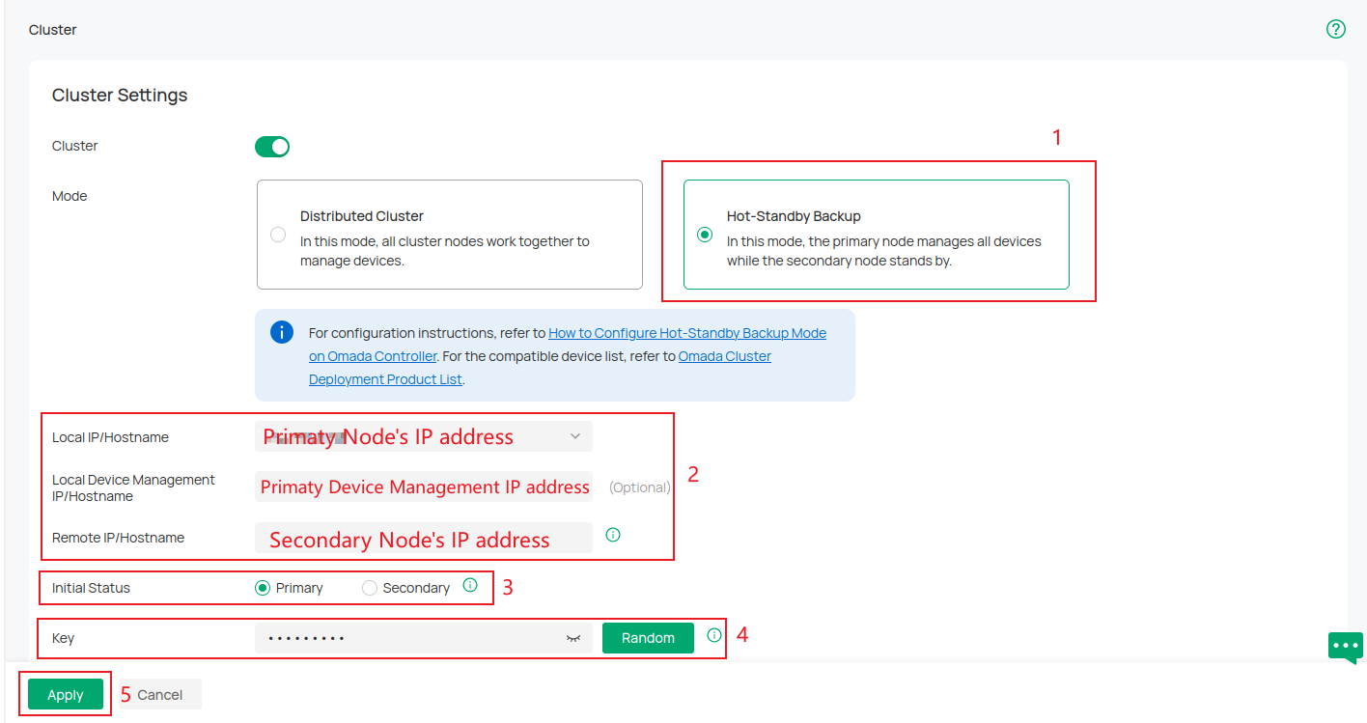1367x723 pixels.
Task: Open the help question mark icon
Action: [x=1336, y=29]
